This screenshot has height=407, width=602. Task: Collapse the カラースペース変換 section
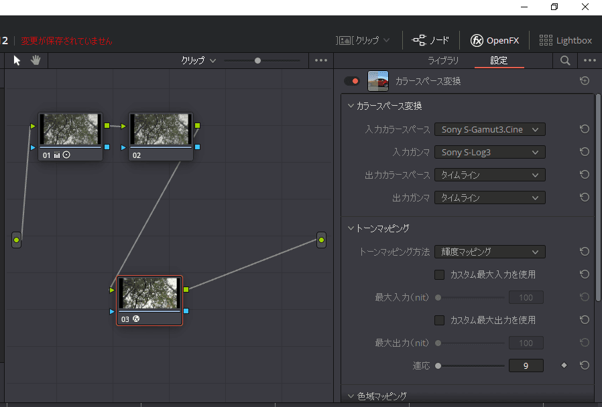[351, 106]
